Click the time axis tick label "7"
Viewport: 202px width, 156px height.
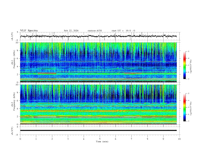click(x=132, y=139)
